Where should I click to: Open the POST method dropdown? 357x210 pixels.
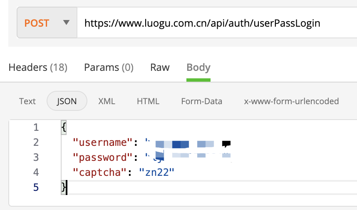[47, 23]
